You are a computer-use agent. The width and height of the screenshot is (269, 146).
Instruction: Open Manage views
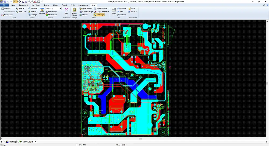coord(33,15)
